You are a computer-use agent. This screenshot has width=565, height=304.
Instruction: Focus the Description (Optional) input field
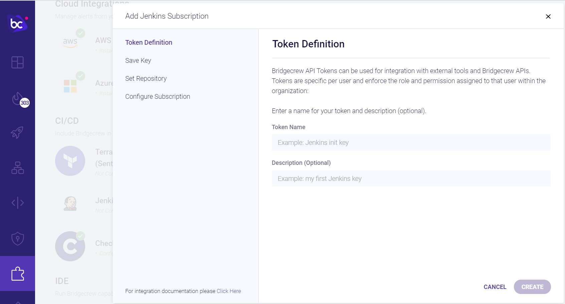(411, 179)
